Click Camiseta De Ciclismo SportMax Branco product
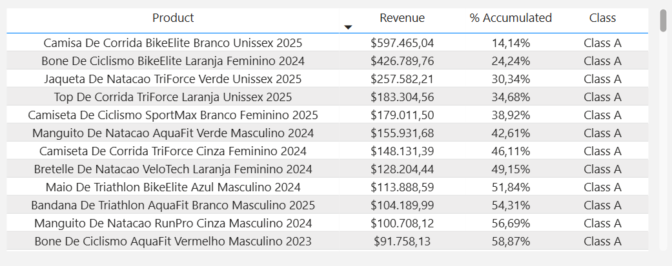This screenshot has width=672, height=266. pyautogui.click(x=173, y=115)
